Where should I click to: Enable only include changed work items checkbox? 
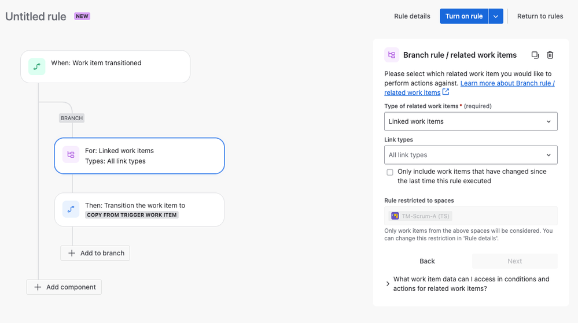pos(389,172)
